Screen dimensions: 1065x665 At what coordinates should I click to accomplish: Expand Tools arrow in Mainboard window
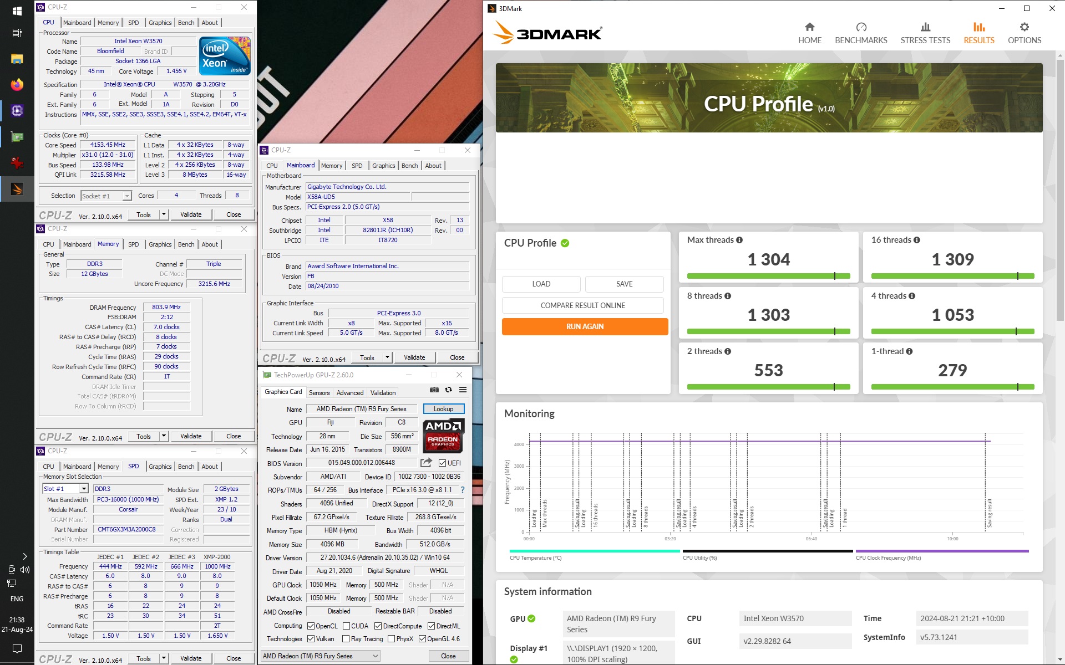pyautogui.click(x=387, y=357)
